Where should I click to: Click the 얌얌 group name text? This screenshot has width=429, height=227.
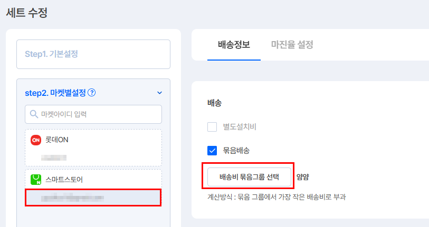[x=302, y=177]
